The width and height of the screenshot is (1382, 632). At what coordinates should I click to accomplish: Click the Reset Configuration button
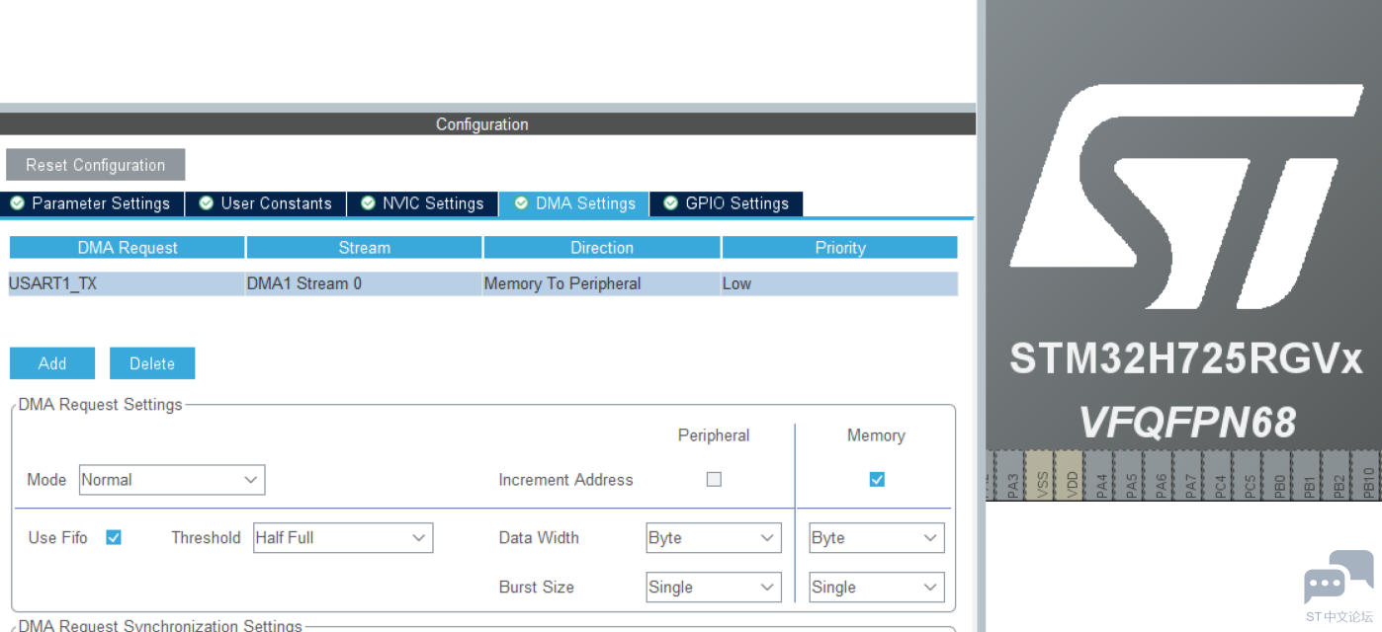96,165
